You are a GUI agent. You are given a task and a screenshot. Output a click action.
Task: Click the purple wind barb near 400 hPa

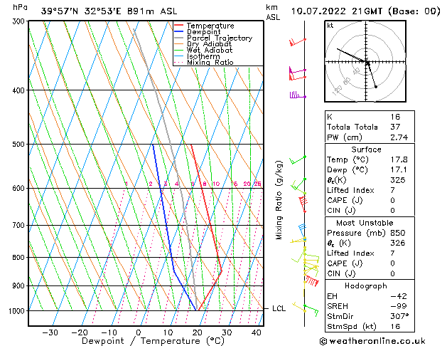pos(298,95)
